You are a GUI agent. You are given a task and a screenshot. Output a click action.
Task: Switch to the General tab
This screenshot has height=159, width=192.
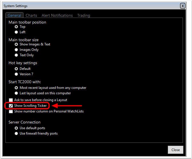14,15
